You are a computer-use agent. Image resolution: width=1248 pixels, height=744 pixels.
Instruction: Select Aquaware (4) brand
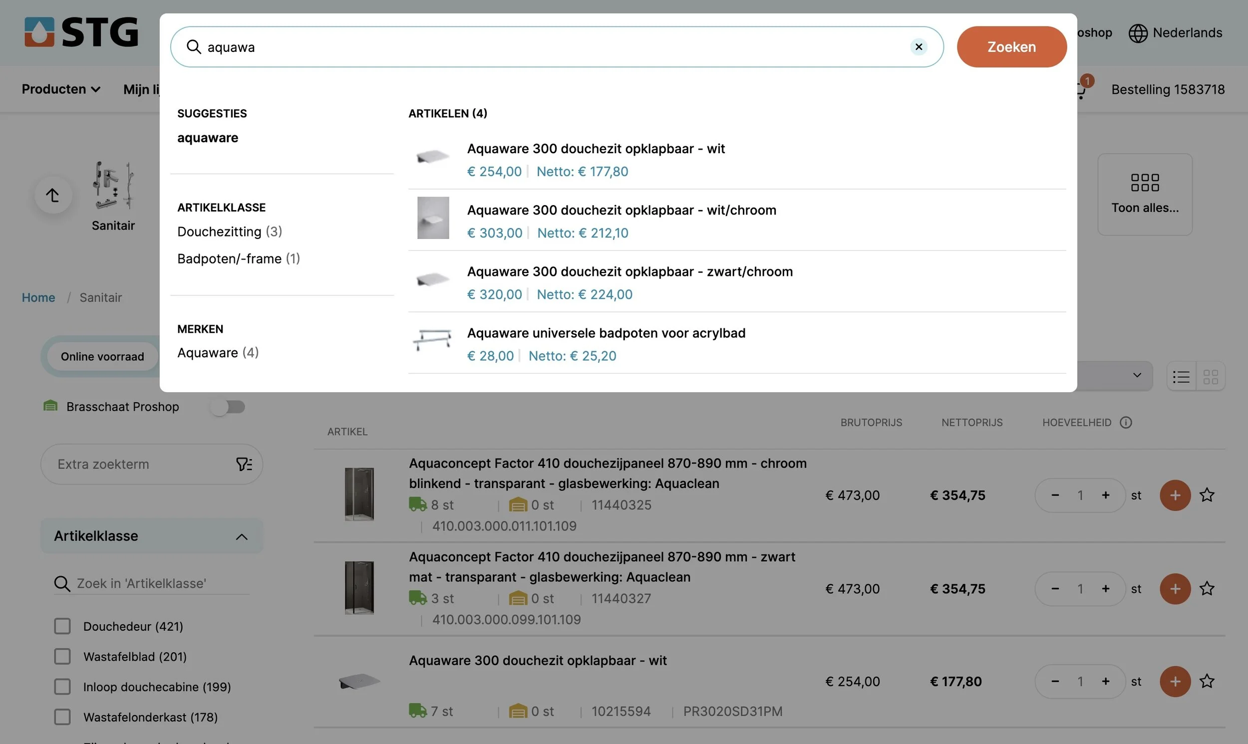218,353
